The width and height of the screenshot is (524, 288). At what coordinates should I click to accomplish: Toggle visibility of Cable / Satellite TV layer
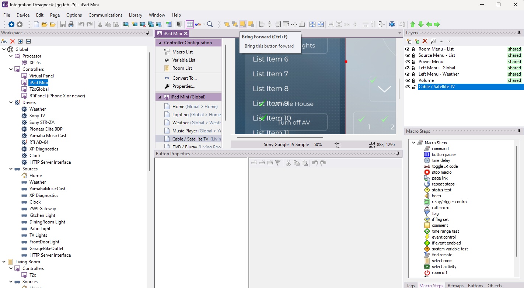tap(408, 87)
